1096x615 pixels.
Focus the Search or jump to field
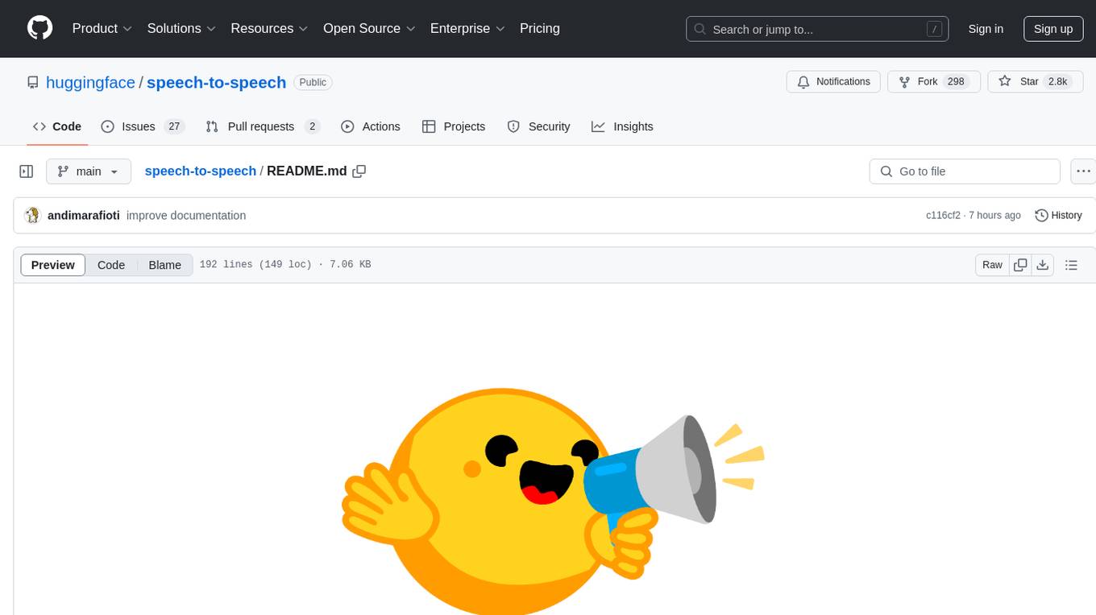(817, 29)
